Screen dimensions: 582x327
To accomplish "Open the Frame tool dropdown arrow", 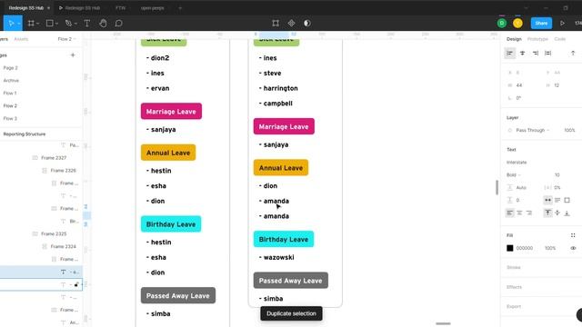I will (38, 24).
